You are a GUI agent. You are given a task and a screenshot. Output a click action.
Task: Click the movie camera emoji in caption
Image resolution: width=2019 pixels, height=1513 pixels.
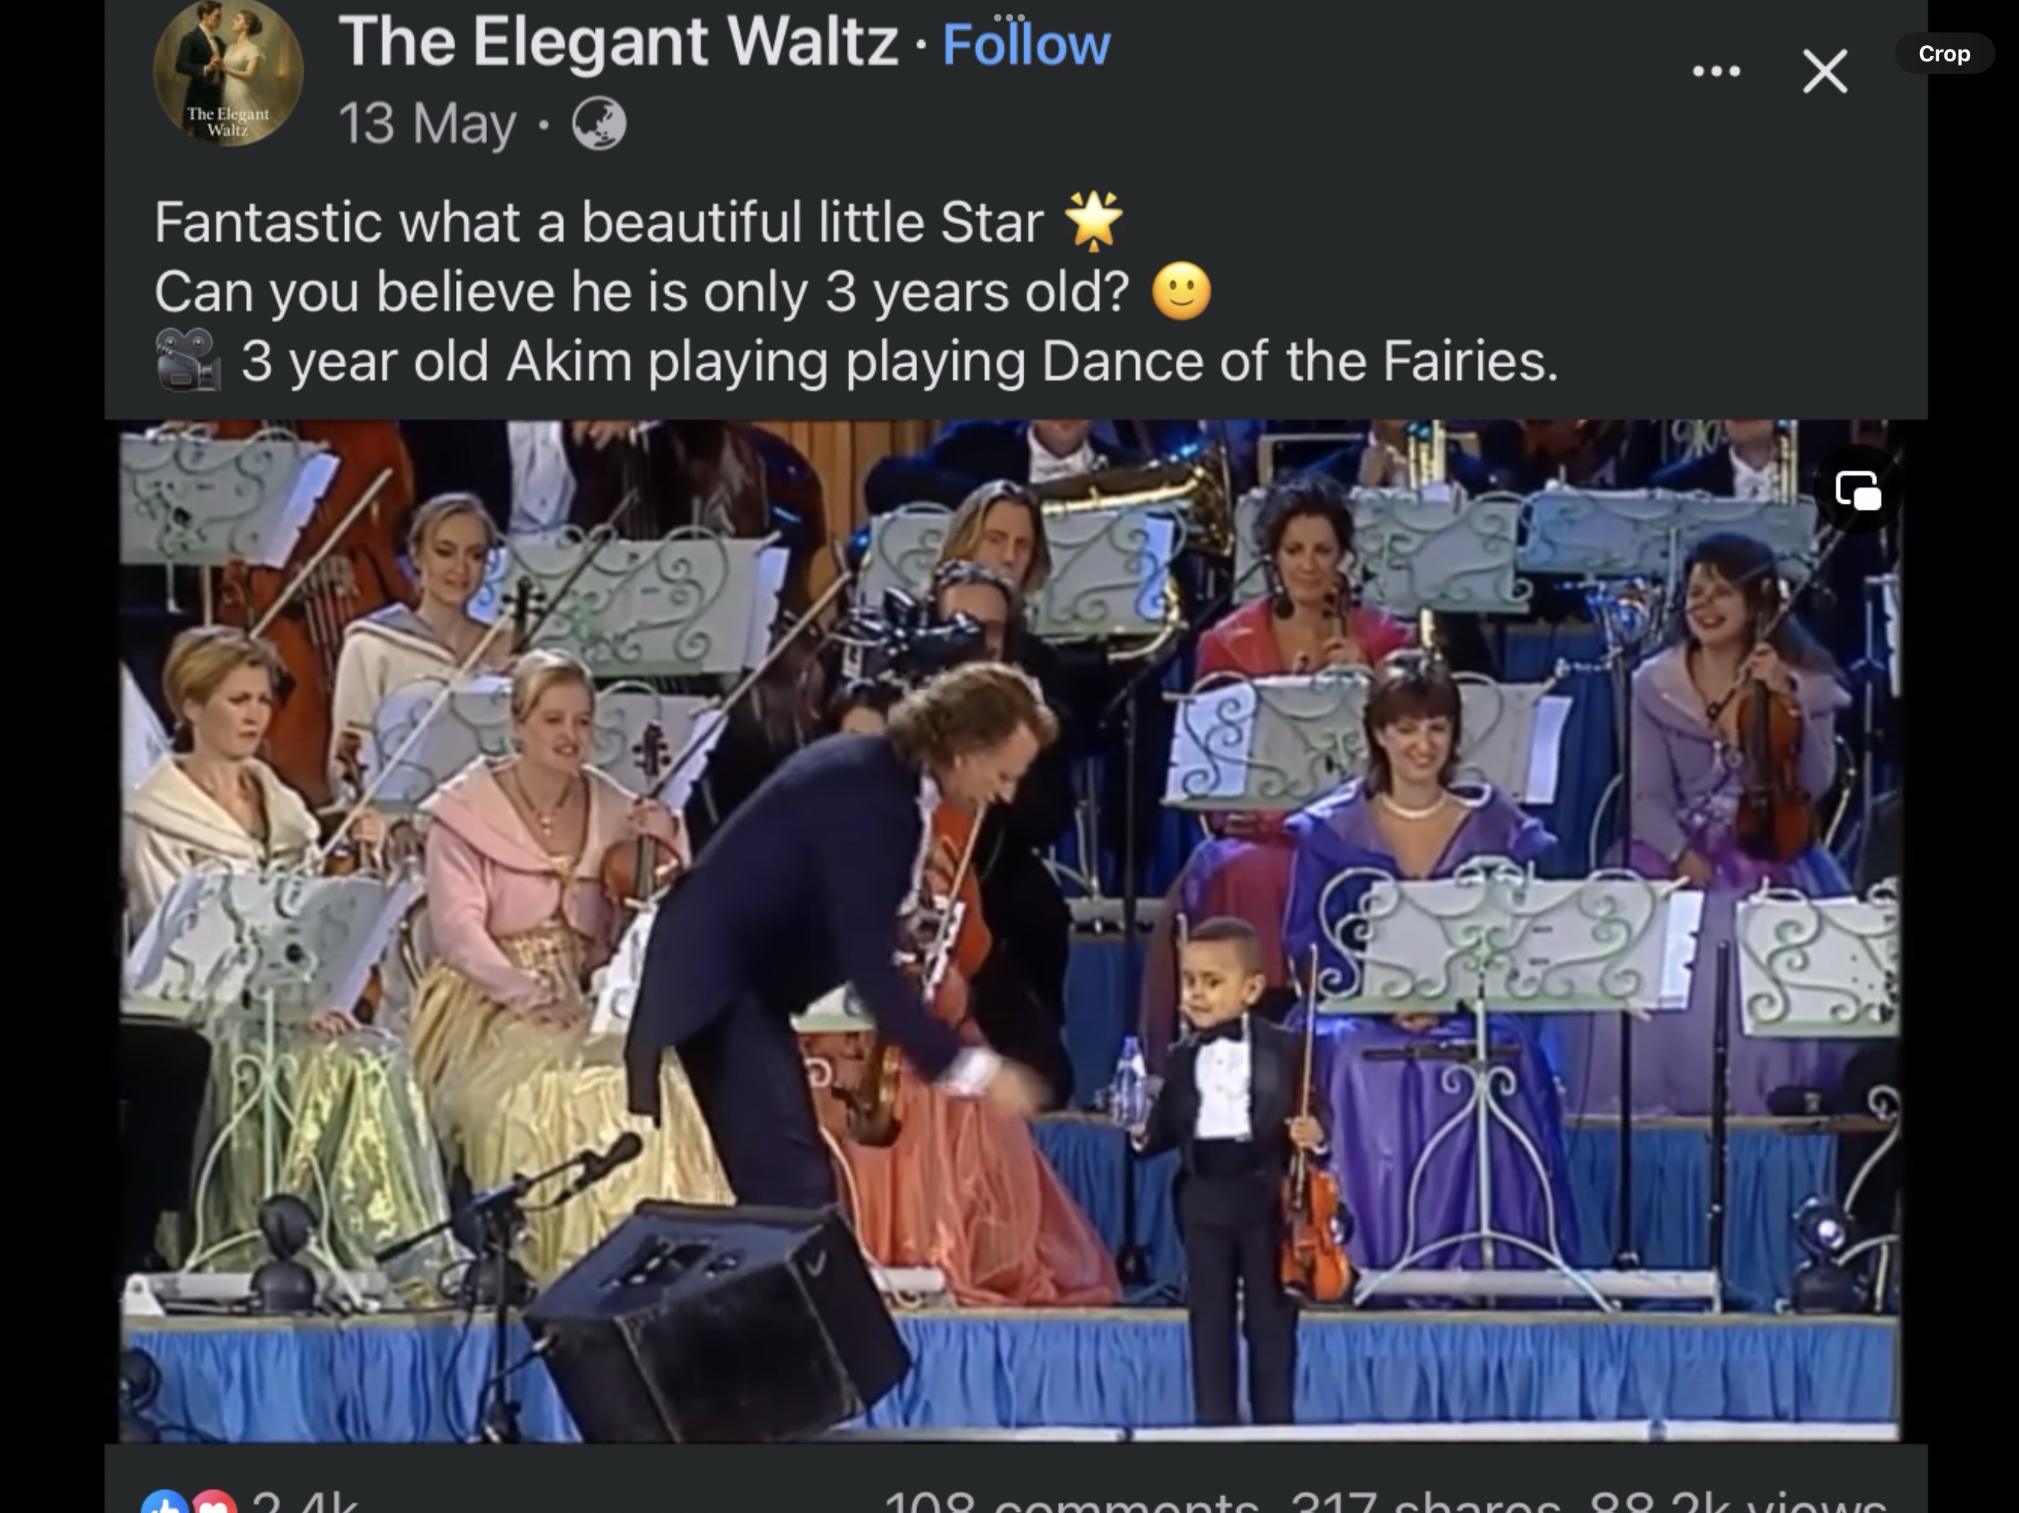pyautogui.click(x=188, y=361)
